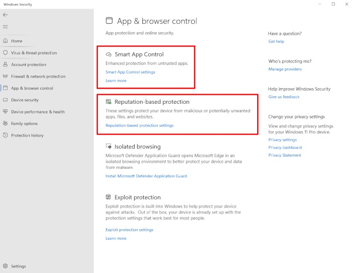353x273 pixels.
Task: Click the 'Have a question?' text
Action: tap(285, 34)
